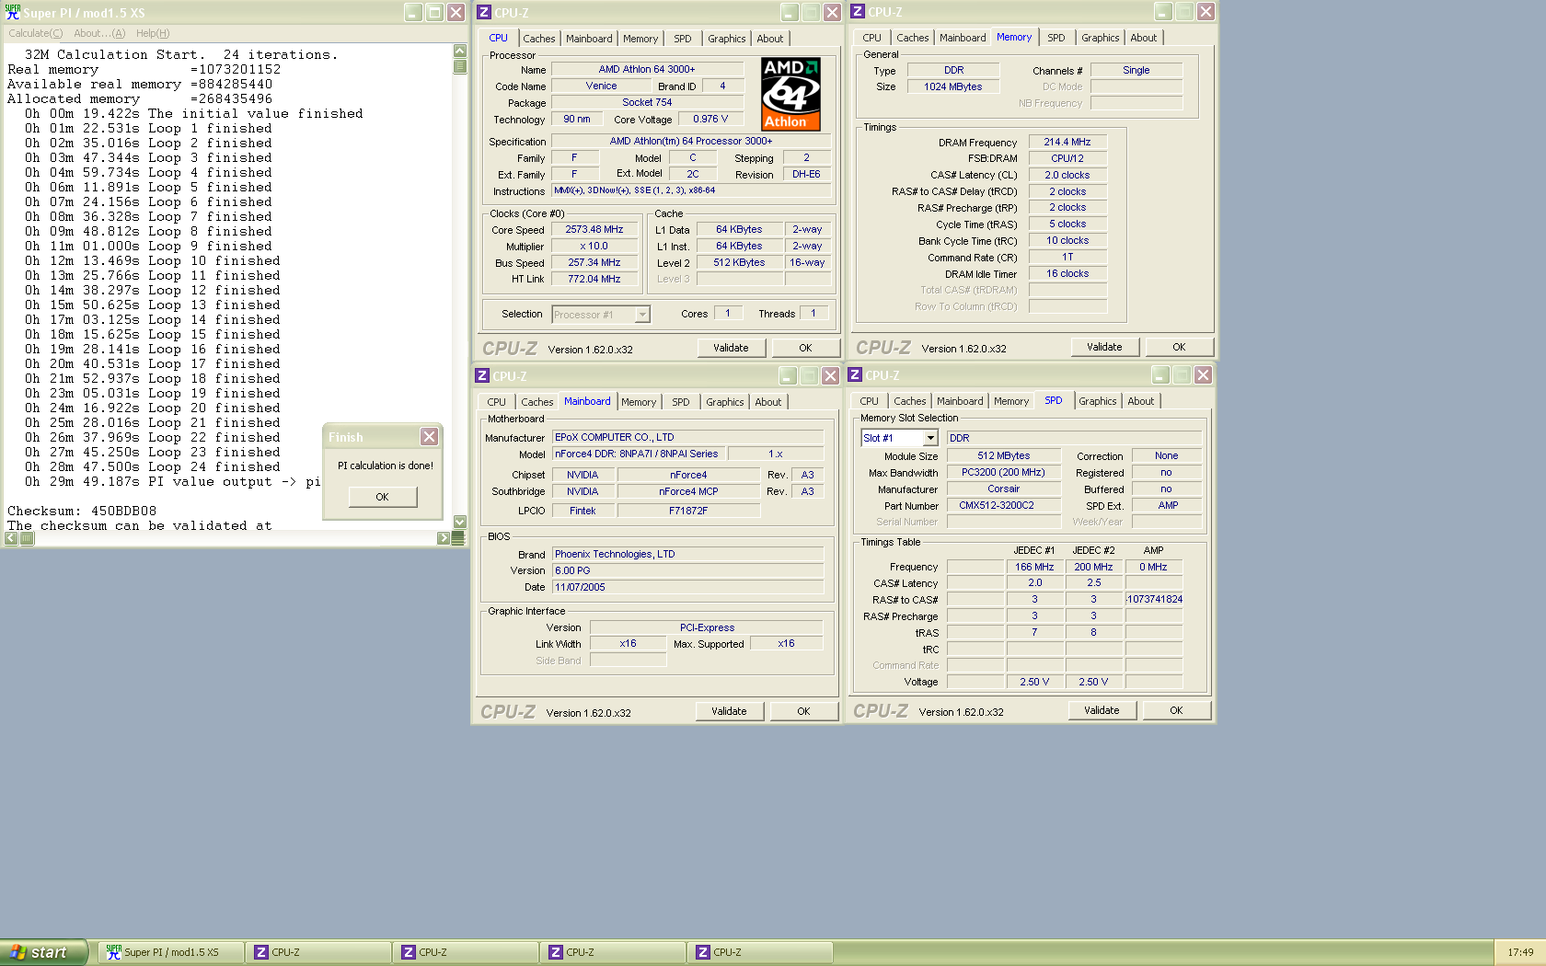The width and height of the screenshot is (1546, 966).
Task: Click Super PI horizontal scrollbar left arrow
Action: click(x=11, y=538)
